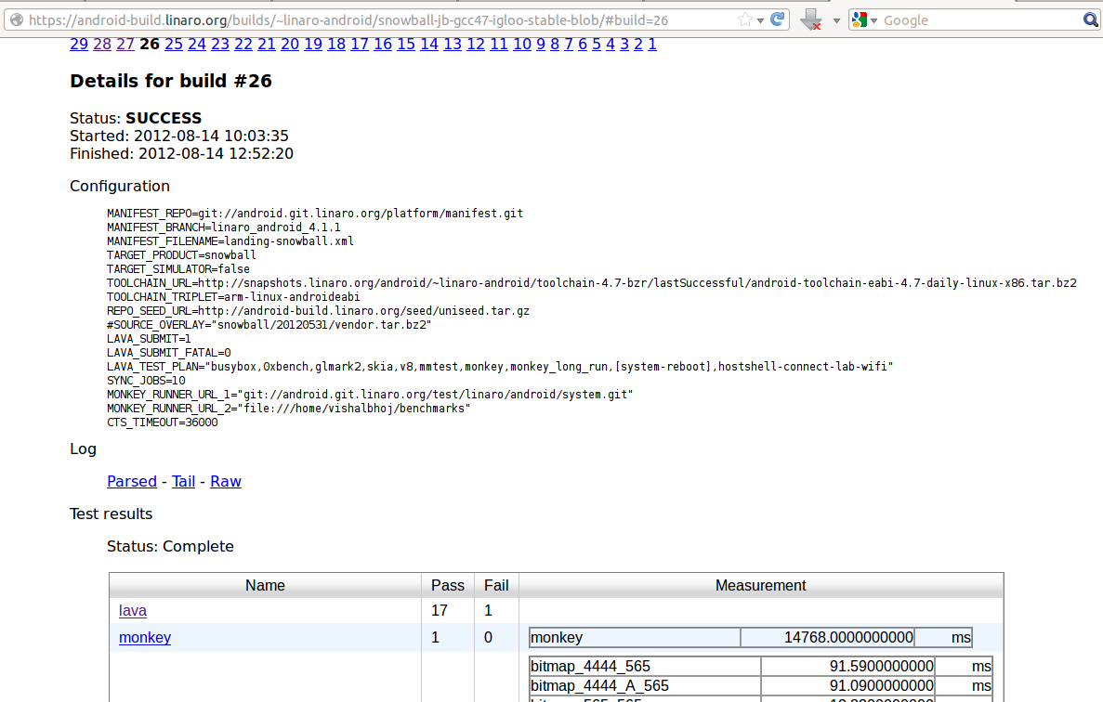Image resolution: width=1103 pixels, height=702 pixels.
Task: Go to build number 1
Action: 652,44
